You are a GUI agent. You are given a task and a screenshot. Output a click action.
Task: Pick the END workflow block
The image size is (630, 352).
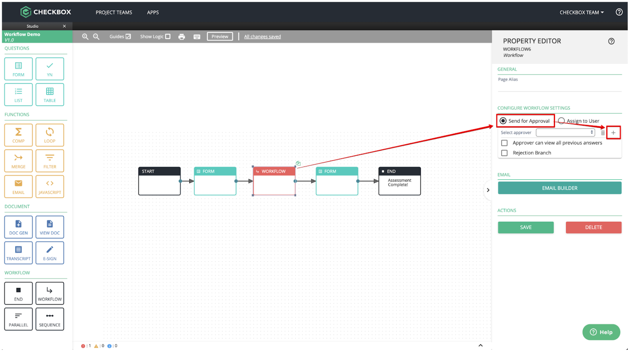coord(18,293)
